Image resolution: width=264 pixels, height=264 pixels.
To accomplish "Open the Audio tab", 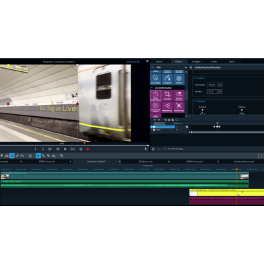I will 214,61.
